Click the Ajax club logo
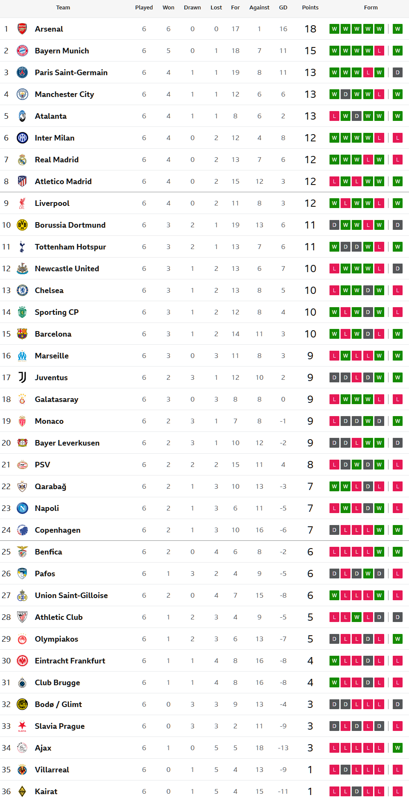 point(22,748)
